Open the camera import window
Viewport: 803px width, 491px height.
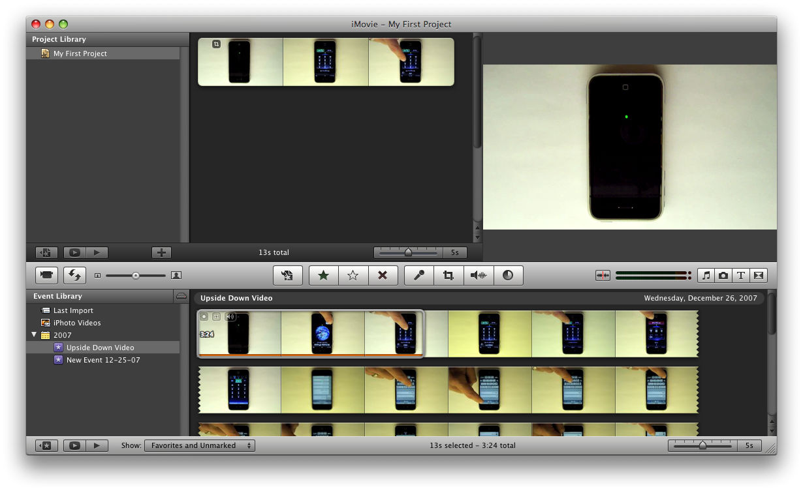tap(46, 275)
